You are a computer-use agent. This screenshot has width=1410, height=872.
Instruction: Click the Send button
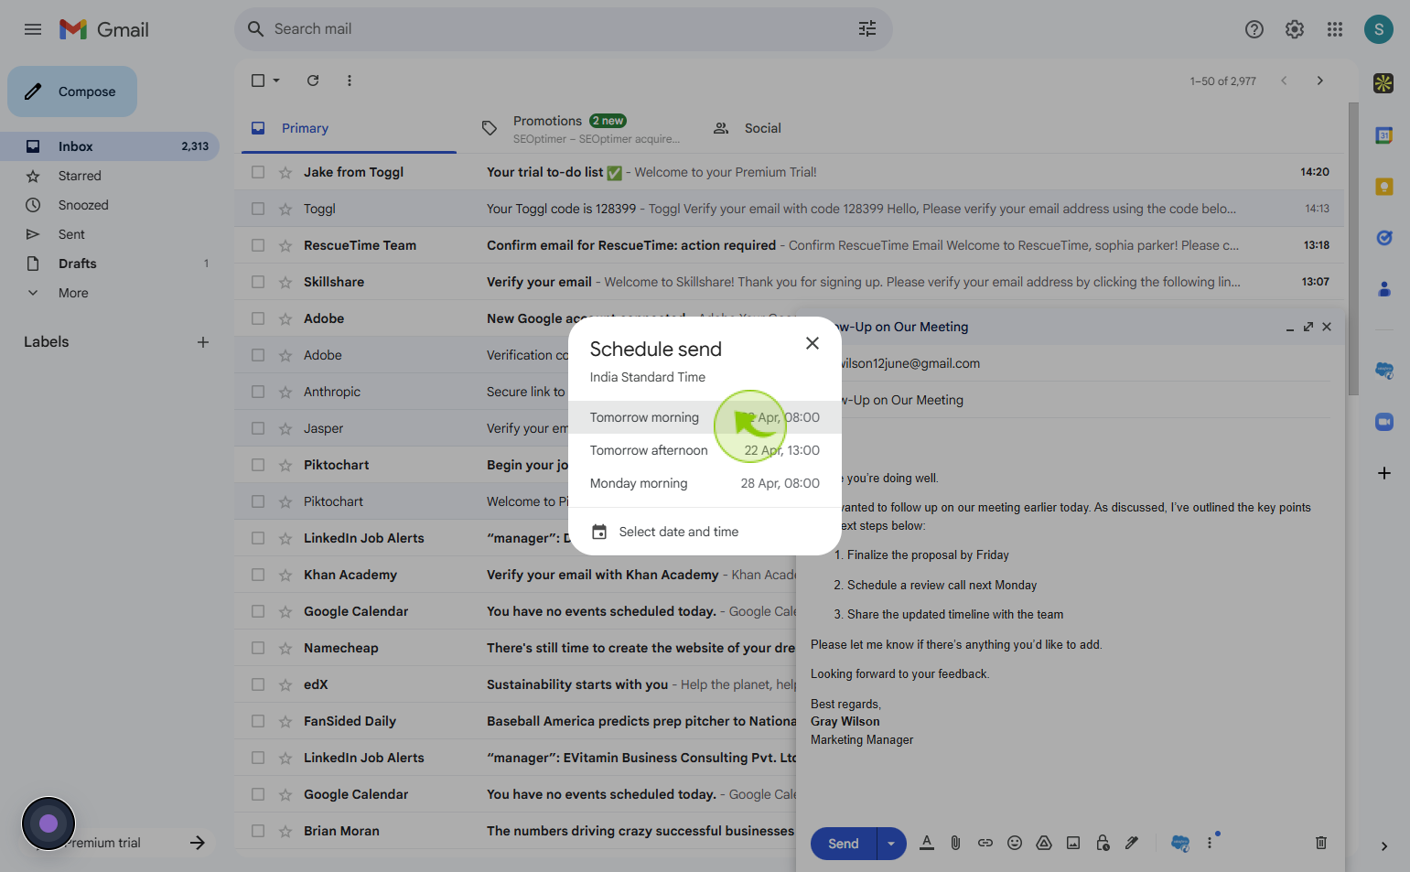[844, 844]
